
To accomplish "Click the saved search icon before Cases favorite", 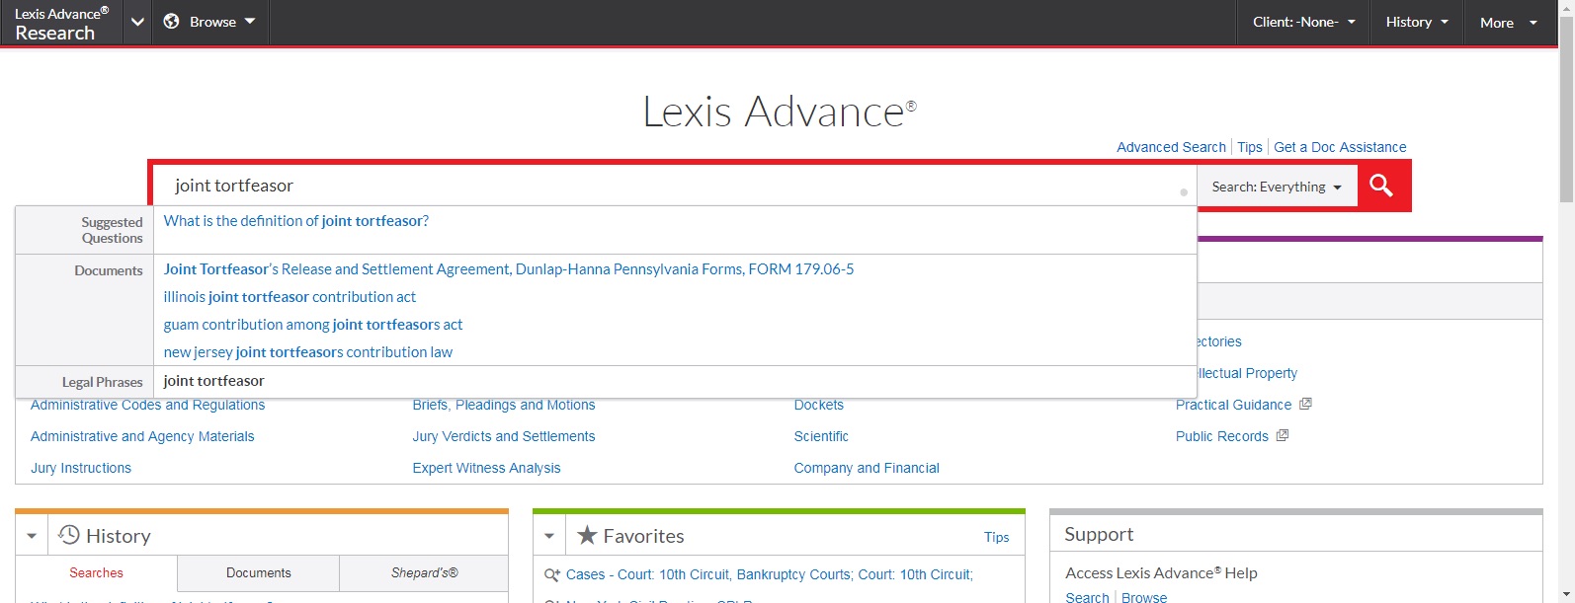I will (552, 574).
